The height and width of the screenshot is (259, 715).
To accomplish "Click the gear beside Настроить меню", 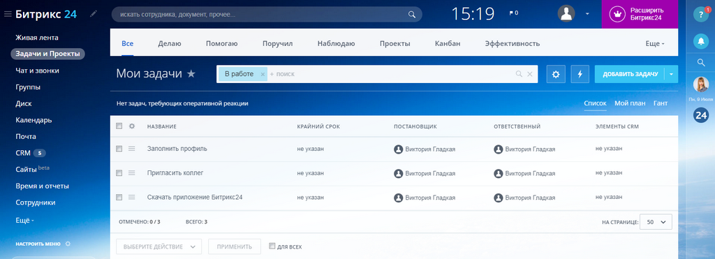I will 68,244.
